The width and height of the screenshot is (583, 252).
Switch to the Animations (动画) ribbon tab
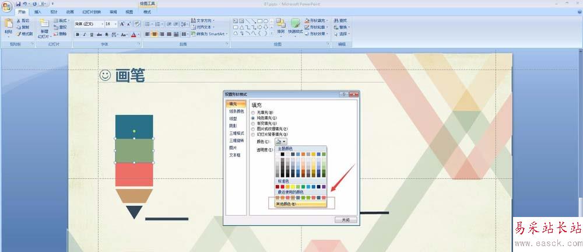(70, 12)
